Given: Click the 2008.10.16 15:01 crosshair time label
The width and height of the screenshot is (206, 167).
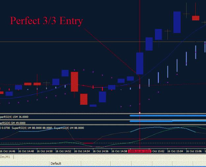Looking at the screenshot, I should click(x=139, y=151).
